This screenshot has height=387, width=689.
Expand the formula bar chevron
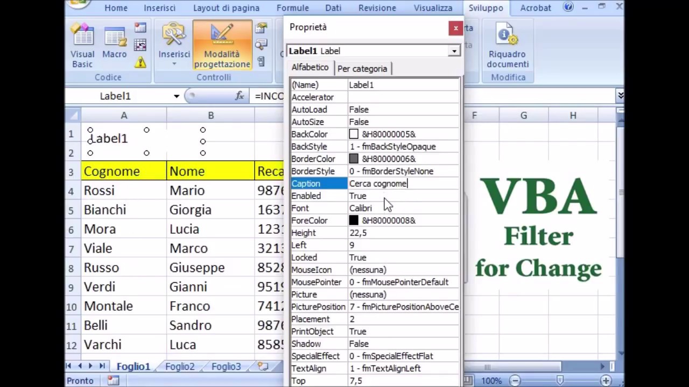tap(621, 96)
